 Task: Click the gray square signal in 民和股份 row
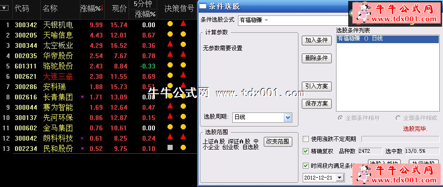170,147
